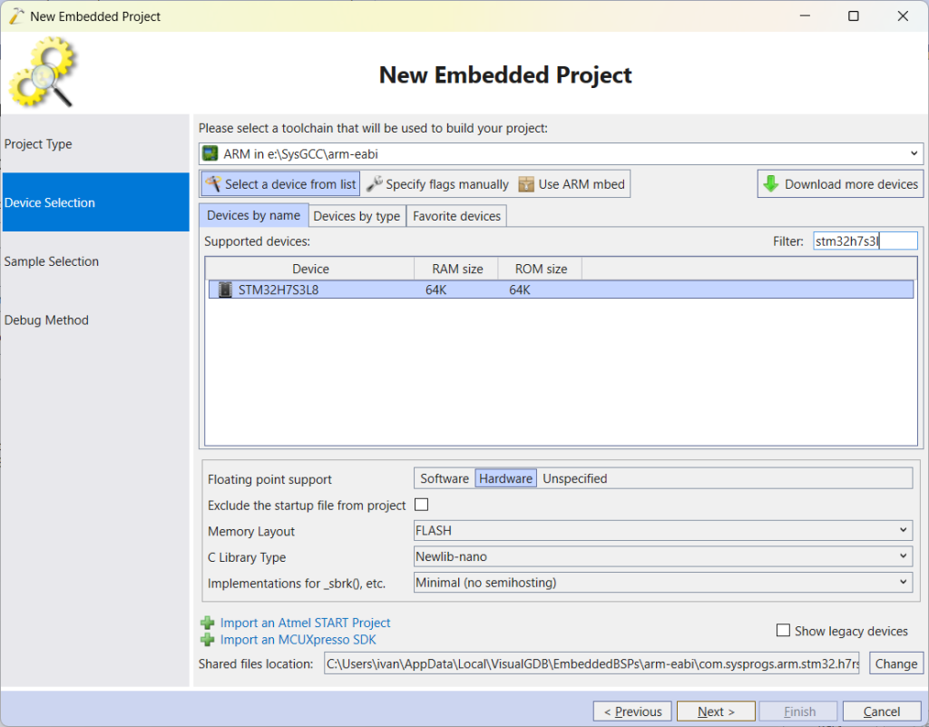Expand the toolchain selection combo box
This screenshot has height=727, width=929.
click(913, 153)
